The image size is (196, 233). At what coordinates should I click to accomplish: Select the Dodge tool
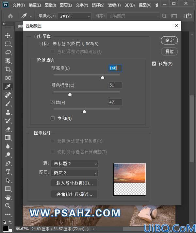tap(8, 155)
